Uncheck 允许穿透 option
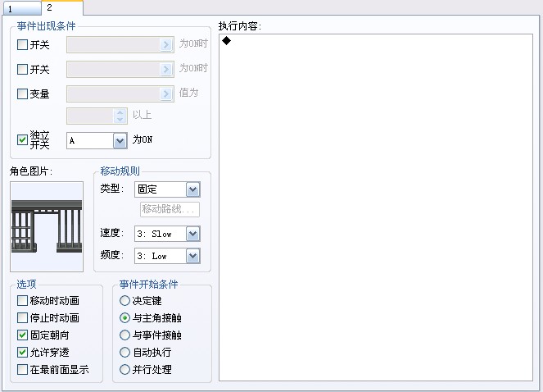543x392 pixels. pos(43,352)
